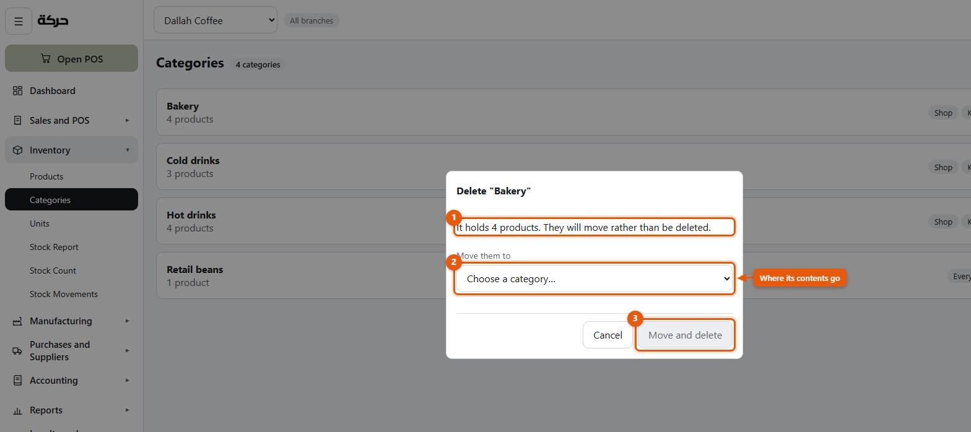Viewport: 971px width, 432px height.
Task: Click the Shop tag on Cold drinks row
Action: coord(943,167)
